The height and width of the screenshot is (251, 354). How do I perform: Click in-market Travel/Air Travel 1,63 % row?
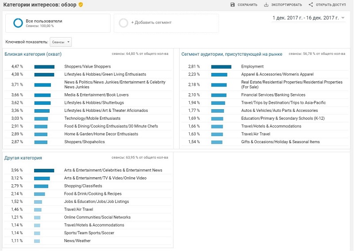265,134
